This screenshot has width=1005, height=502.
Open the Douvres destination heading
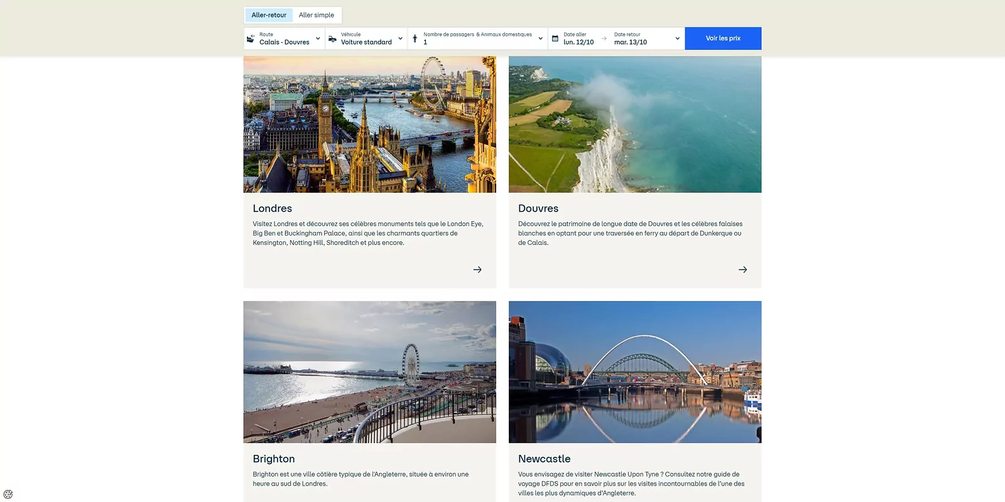538,209
